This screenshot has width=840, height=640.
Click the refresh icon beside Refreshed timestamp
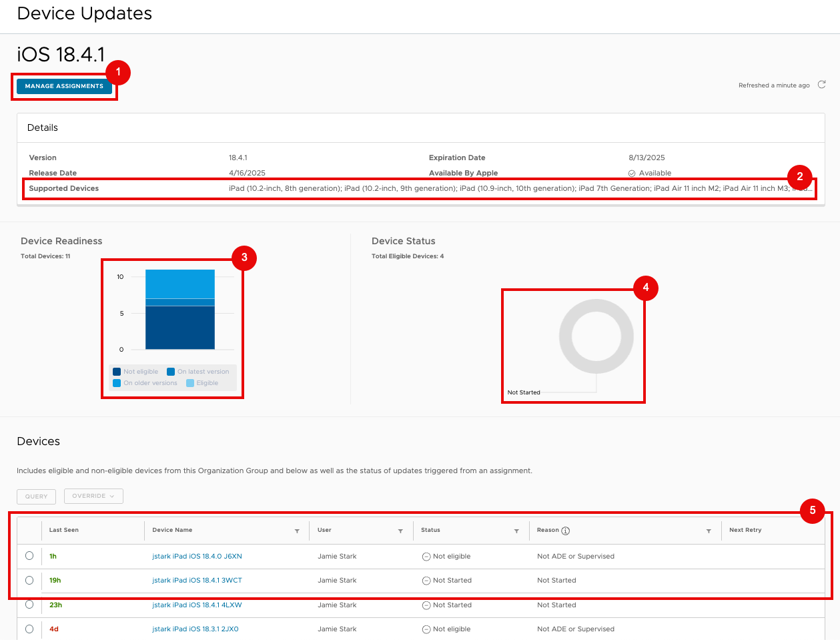[x=821, y=85]
